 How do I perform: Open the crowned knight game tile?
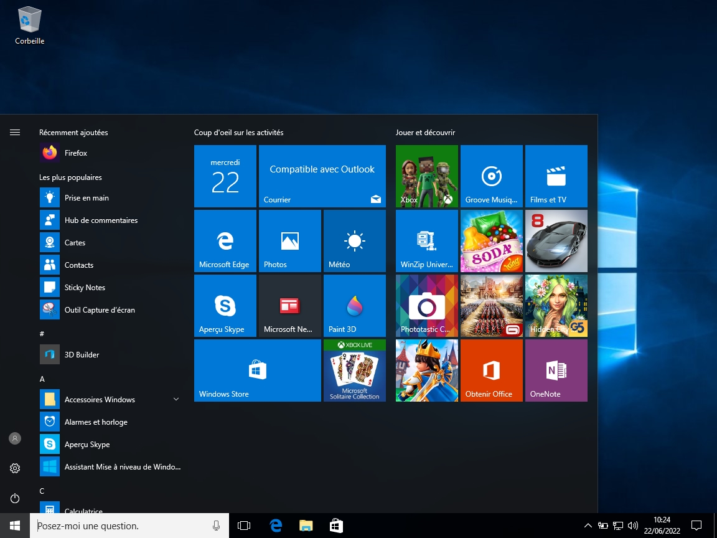[426, 370]
